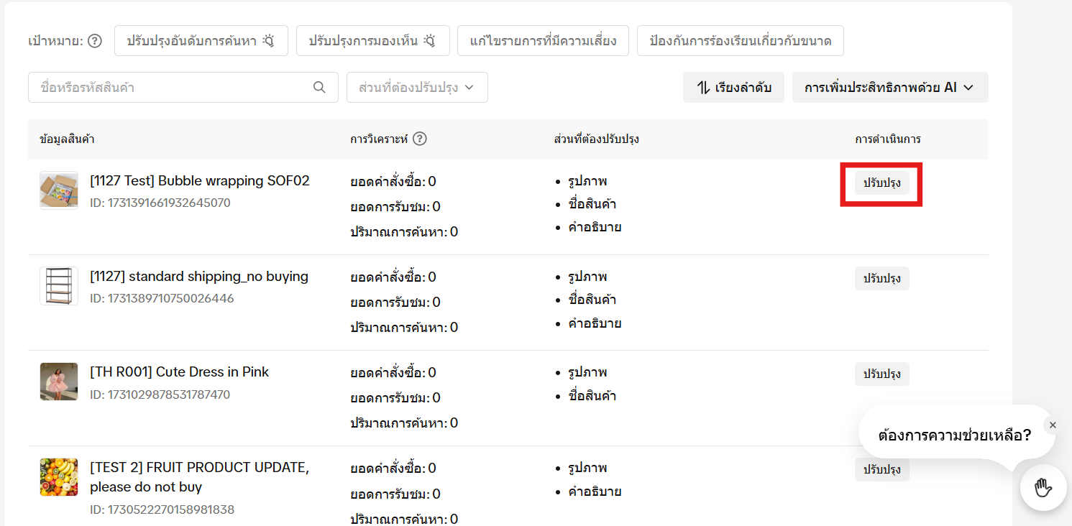Click the Cute Dress product thumbnail

click(x=59, y=382)
